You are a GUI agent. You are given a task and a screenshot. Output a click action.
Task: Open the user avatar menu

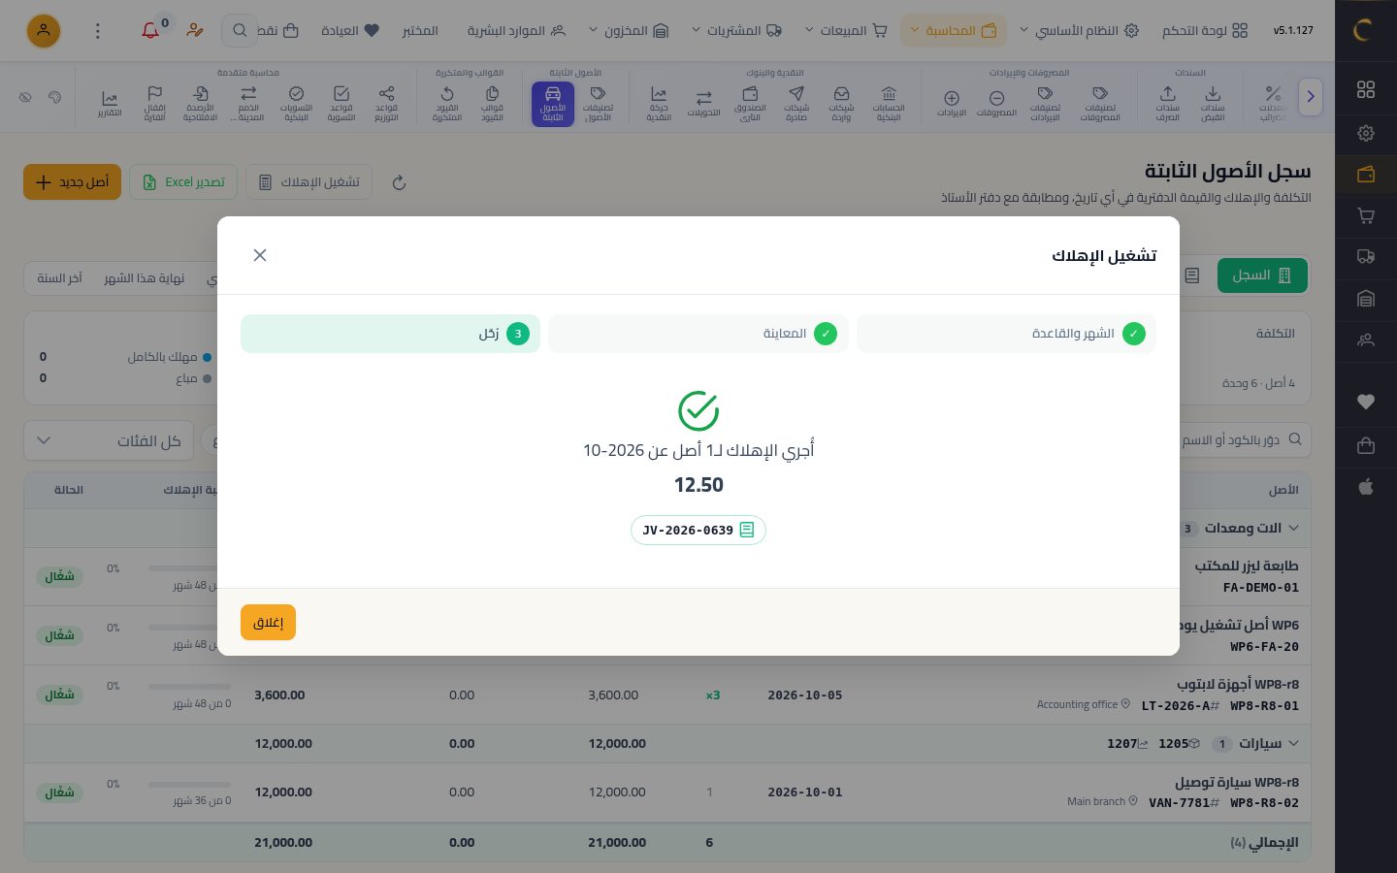pos(43,31)
